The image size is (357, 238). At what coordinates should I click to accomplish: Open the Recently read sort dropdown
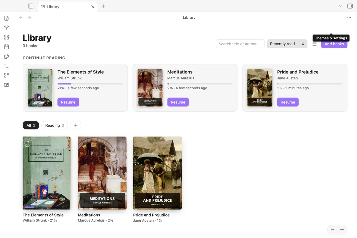coord(287,44)
